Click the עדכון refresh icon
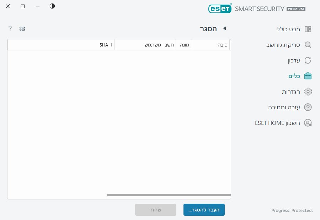This screenshot has width=320, height=220. 308,60
